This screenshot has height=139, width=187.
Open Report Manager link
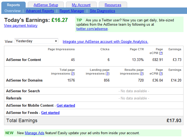click(72, 11)
